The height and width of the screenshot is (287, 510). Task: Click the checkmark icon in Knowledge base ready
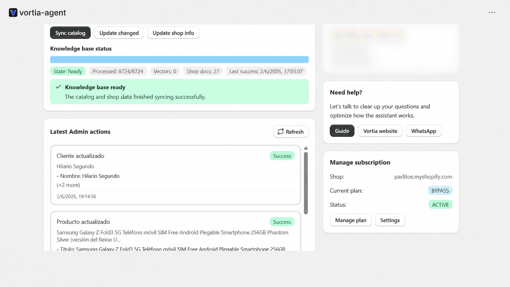point(58,87)
